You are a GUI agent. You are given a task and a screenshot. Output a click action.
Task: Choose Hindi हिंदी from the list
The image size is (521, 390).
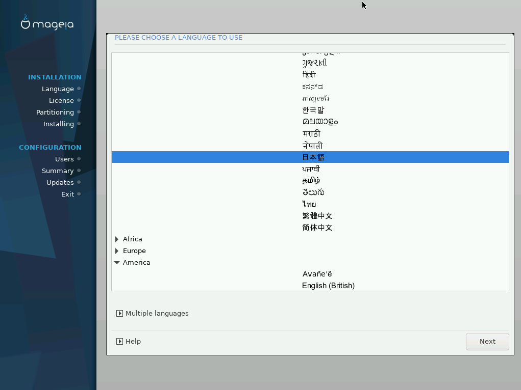click(x=309, y=75)
